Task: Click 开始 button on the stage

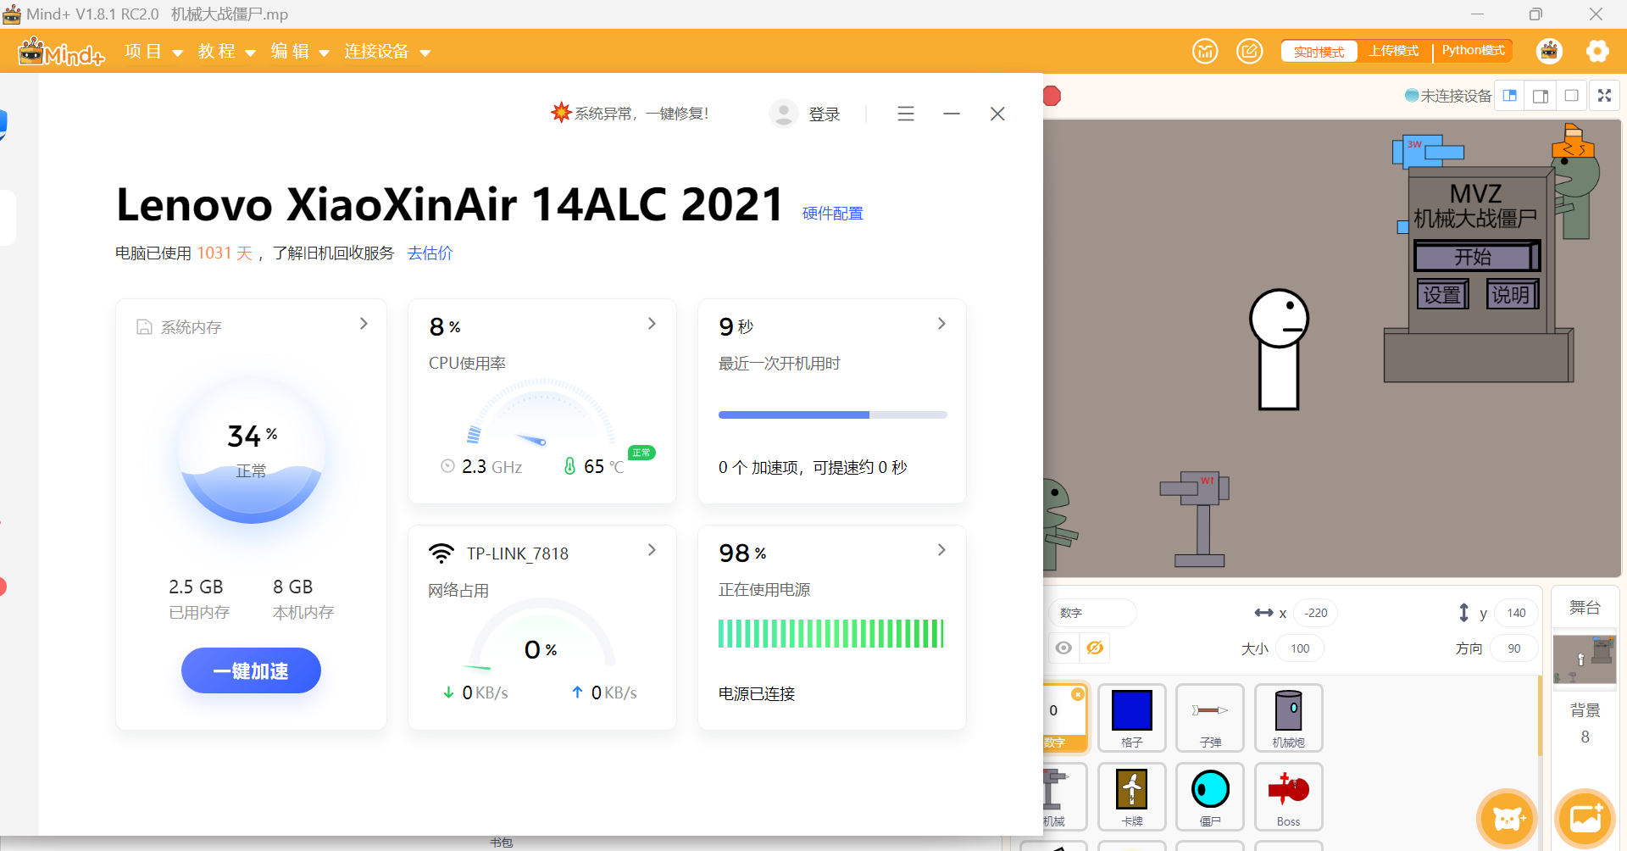Action: 1476,257
